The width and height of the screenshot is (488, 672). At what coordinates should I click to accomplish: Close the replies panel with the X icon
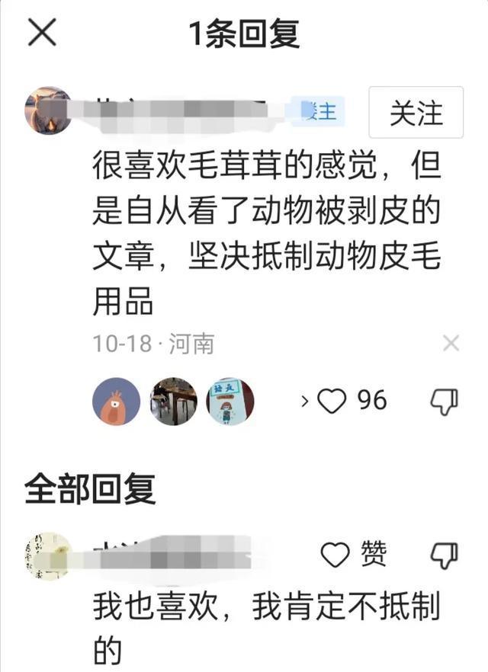(42, 32)
